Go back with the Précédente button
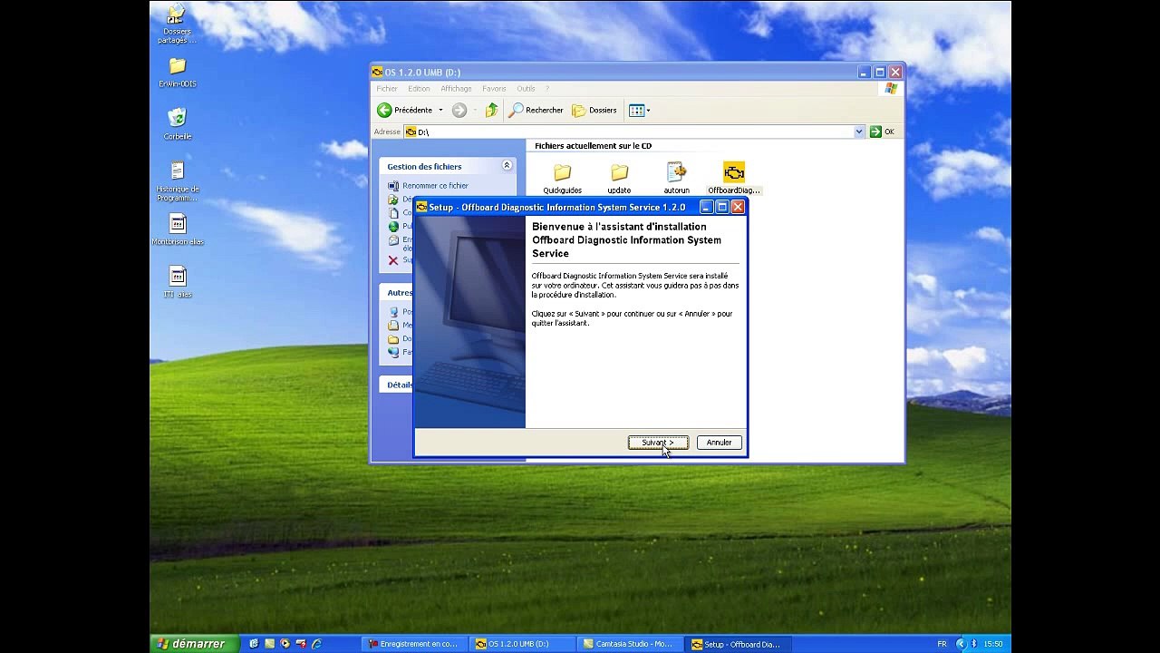The height and width of the screenshot is (653, 1160). pyautogui.click(x=405, y=110)
